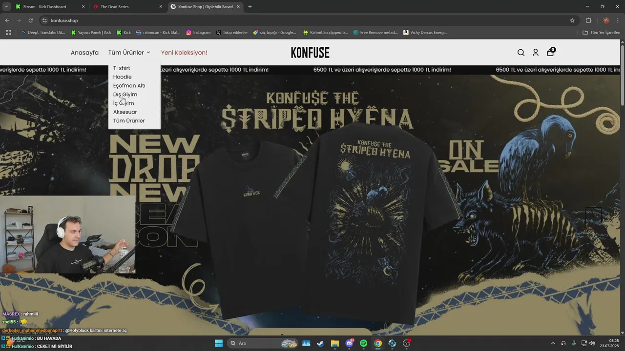Open the Chrome profile avatar
The image size is (625, 351).
coord(606,20)
